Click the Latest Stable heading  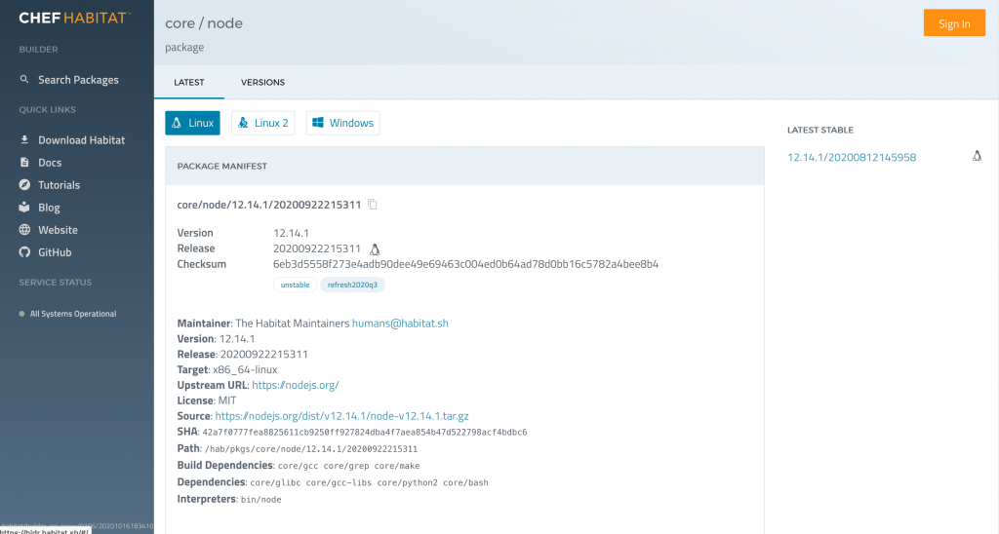819,130
